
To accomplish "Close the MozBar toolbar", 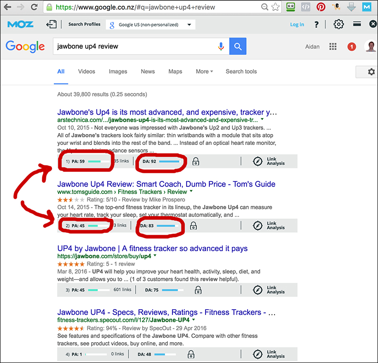I will click(373, 24).
